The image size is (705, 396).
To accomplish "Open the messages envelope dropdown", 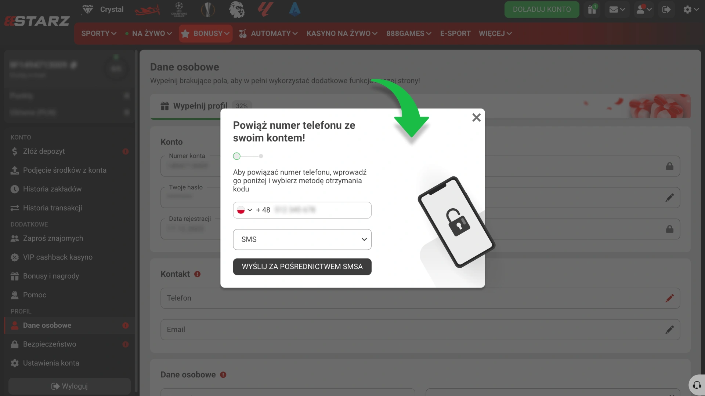I will tap(617, 9).
